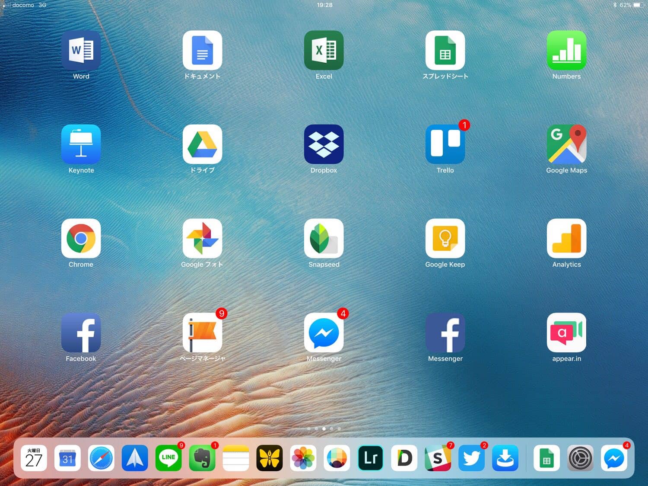Image resolution: width=648 pixels, height=486 pixels.
Task: Launch the Excel app
Action: [x=324, y=51]
